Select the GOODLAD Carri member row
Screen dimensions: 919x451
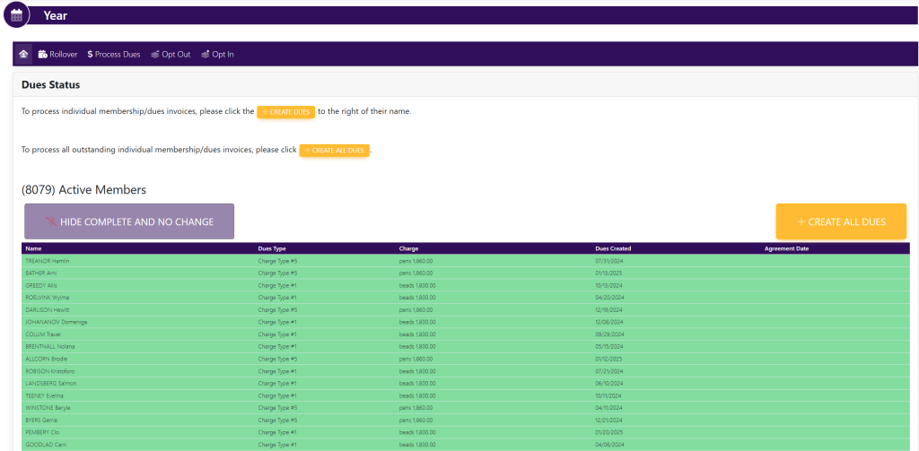[x=47, y=444]
